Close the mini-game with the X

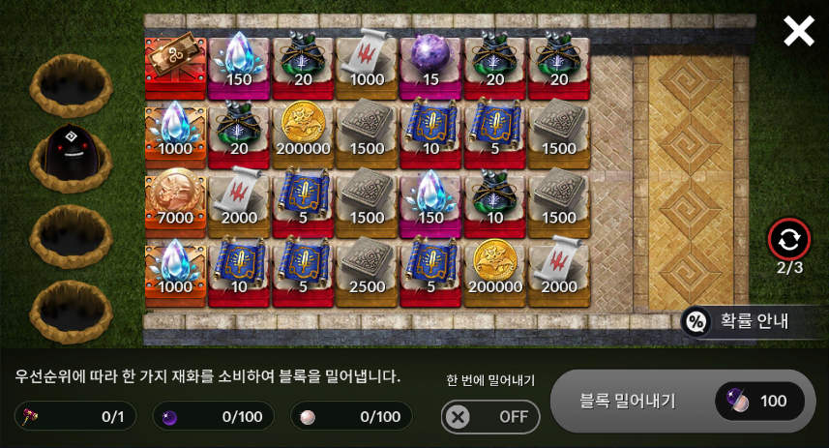point(798,31)
